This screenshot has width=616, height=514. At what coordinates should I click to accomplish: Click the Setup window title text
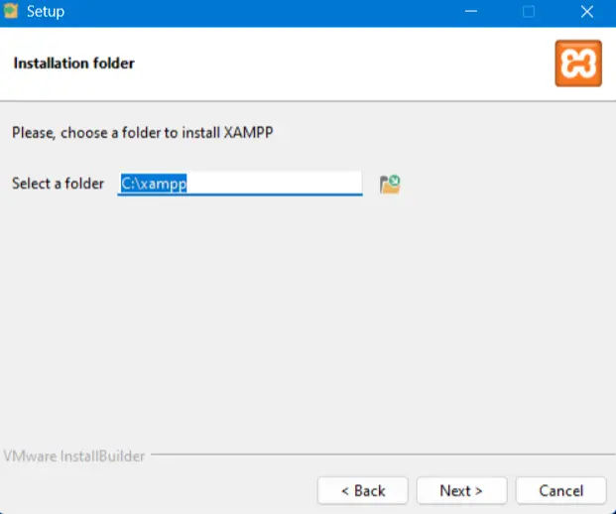pyautogui.click(x=46, y=12)
